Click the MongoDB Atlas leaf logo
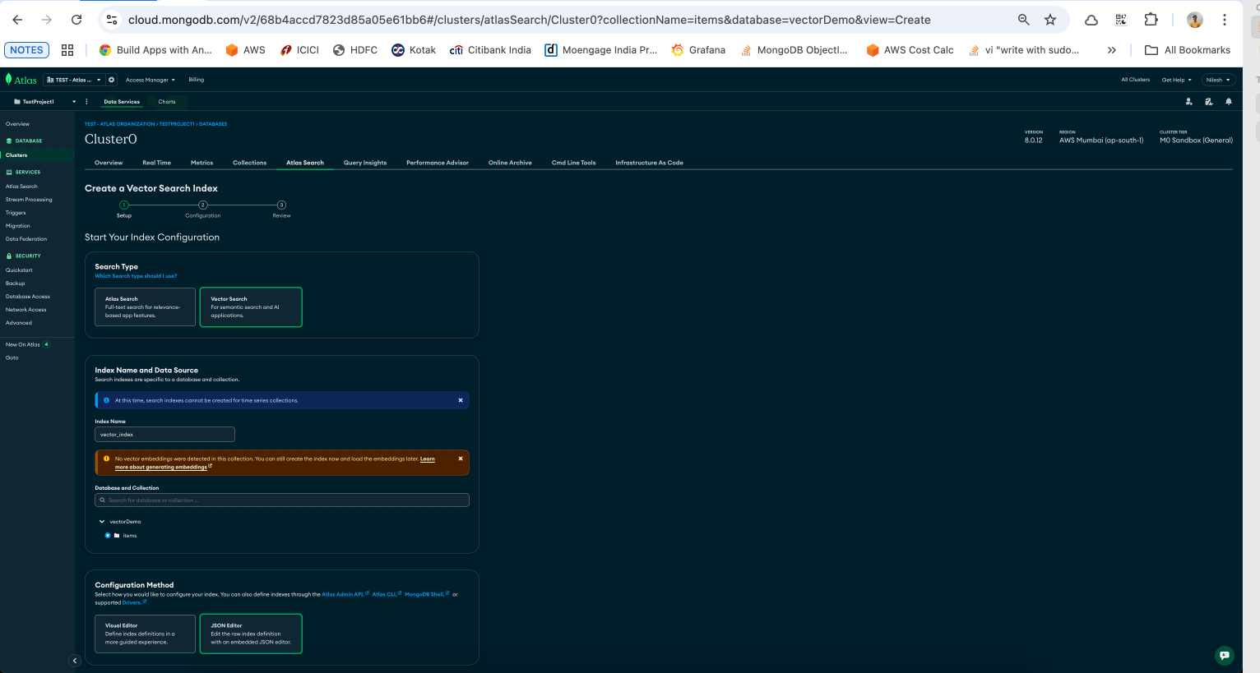Viewport: 1260px width, 673px height. click(8, 79)
